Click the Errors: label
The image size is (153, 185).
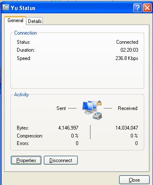click(x=23, y=143)
